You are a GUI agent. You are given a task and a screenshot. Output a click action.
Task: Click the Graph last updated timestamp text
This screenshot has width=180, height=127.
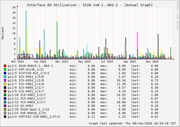point(132,123)
